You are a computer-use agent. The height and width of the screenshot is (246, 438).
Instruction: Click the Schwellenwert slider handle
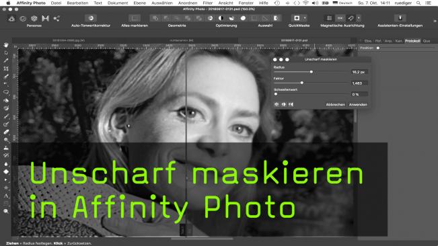276,94
